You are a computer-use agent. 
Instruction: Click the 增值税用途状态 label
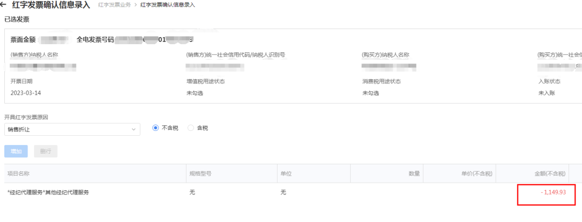click(x=206, y=81)
